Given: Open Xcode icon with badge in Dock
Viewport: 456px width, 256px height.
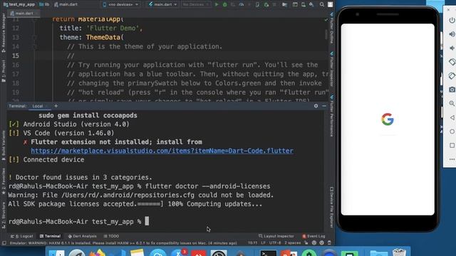Looking at the screenshot, I should pos(178,252).
